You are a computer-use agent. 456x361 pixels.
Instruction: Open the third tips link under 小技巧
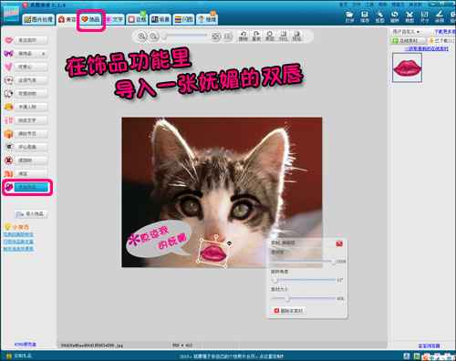click(18, 249)
